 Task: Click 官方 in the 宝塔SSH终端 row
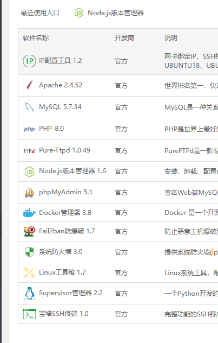pyautogui.click(x=121, y=314)
